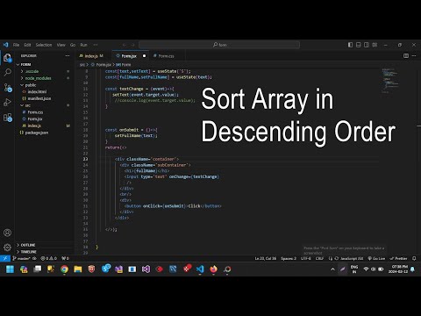
Task: Open package.json in explorer
Action: pos(37,133)
